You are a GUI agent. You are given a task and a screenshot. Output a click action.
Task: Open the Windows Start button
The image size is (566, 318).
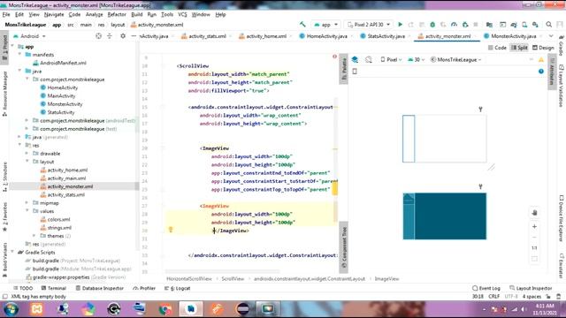(x=11, y=309)
